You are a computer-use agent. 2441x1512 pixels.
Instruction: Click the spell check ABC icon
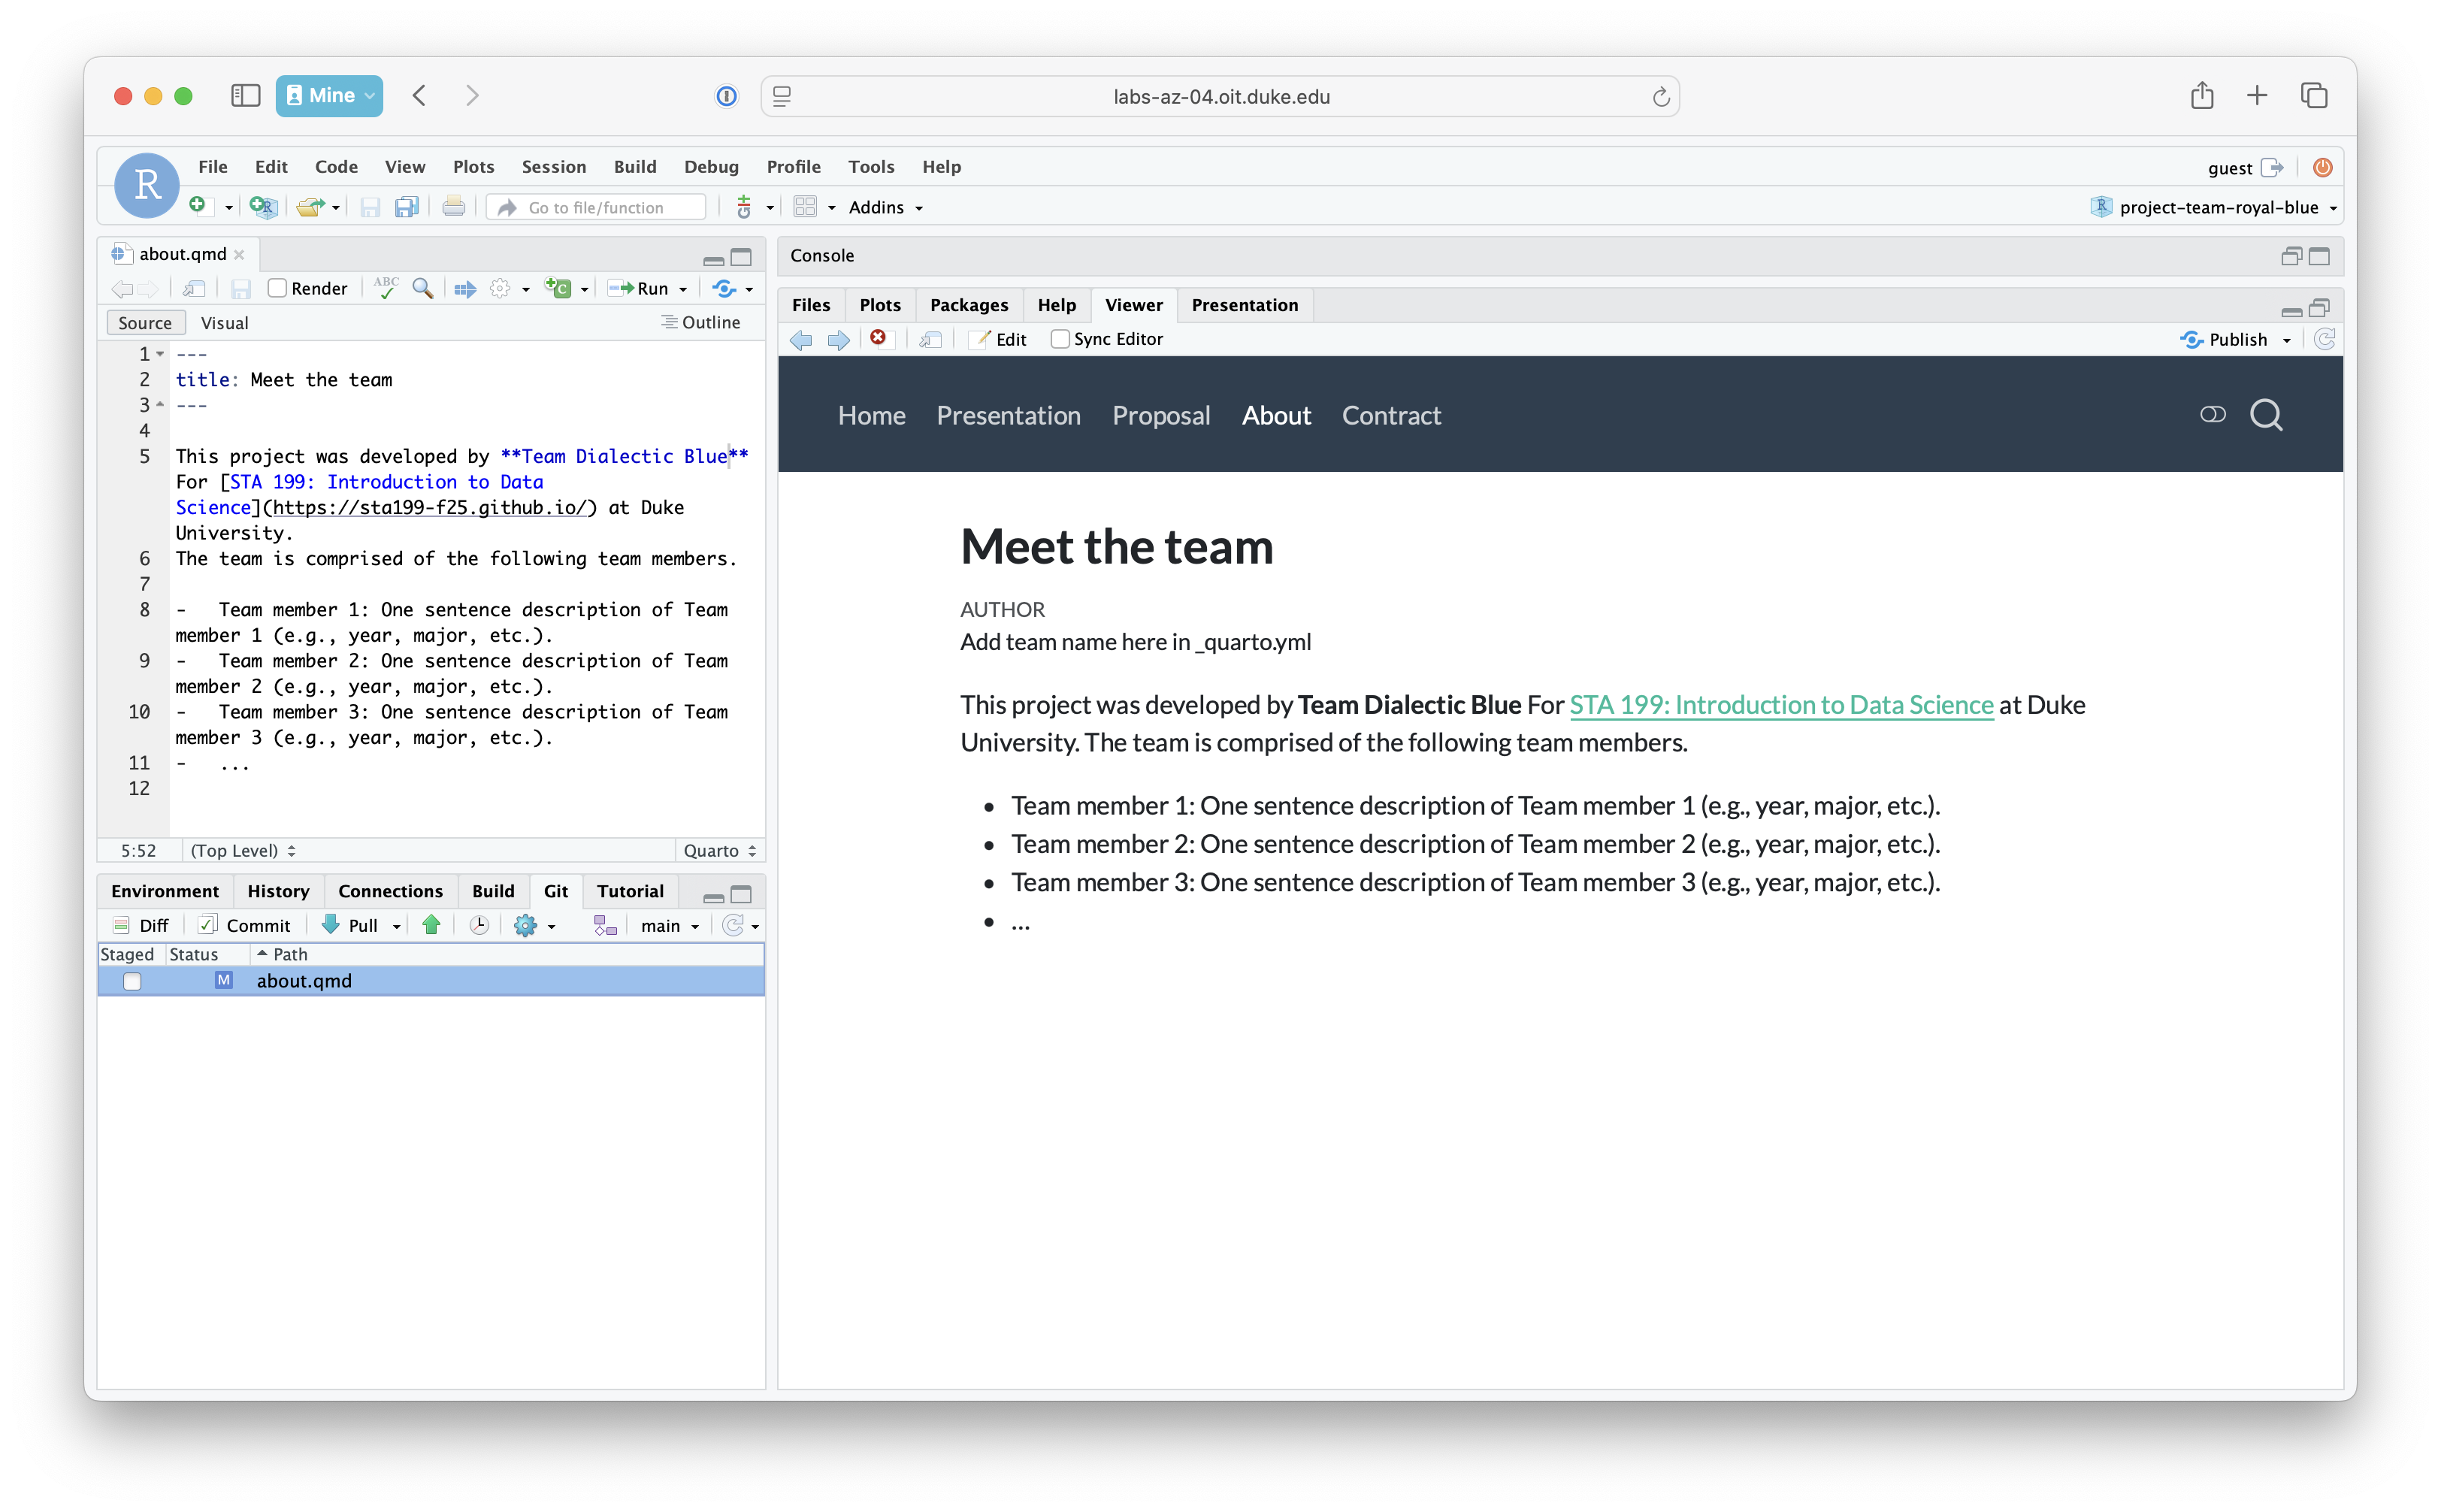[x=386, y=288]
